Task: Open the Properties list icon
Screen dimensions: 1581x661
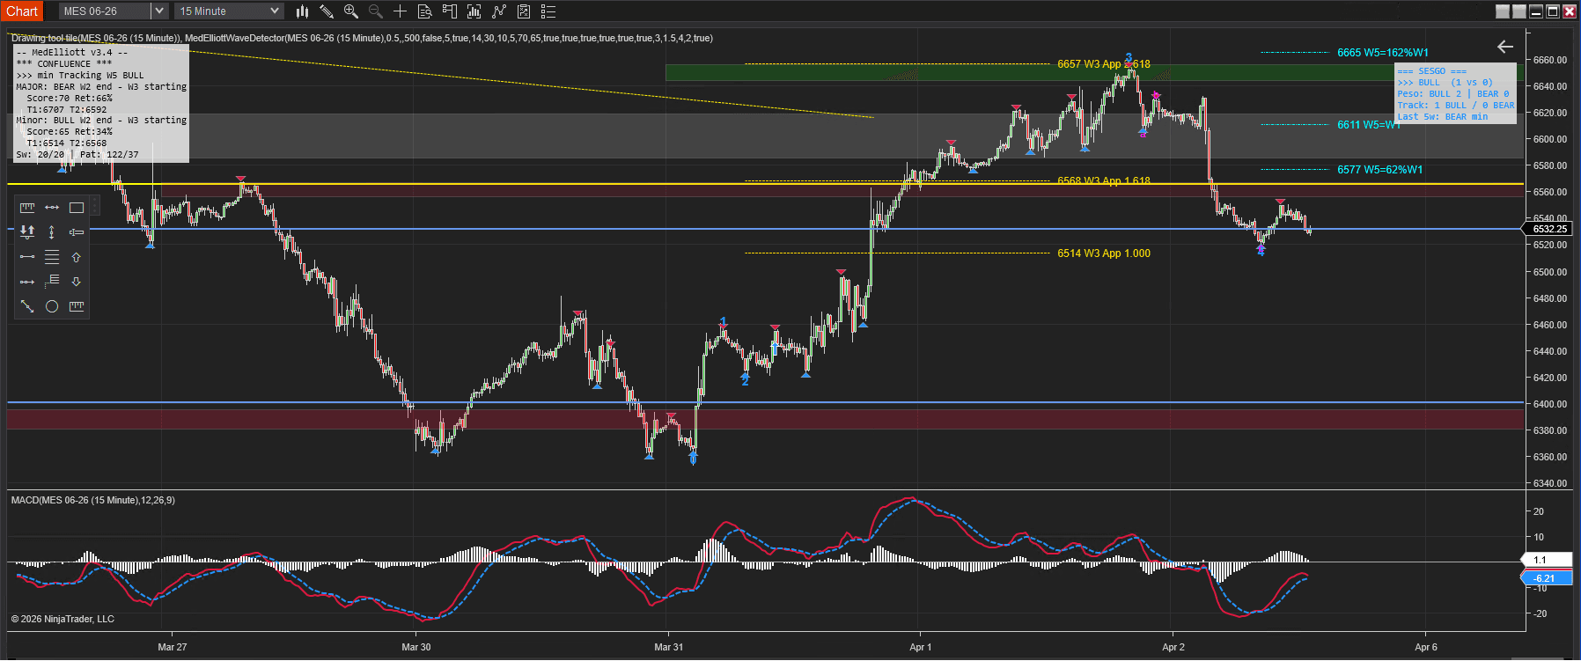Action: click(x=548, y=11)
